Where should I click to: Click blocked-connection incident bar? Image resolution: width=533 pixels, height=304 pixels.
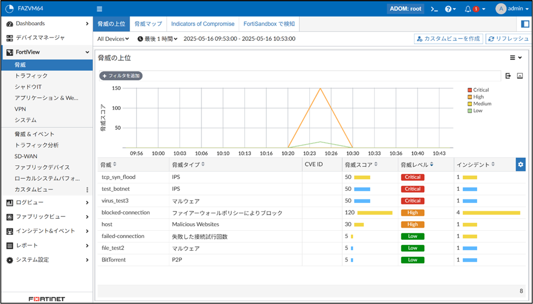tap(491, 213)
